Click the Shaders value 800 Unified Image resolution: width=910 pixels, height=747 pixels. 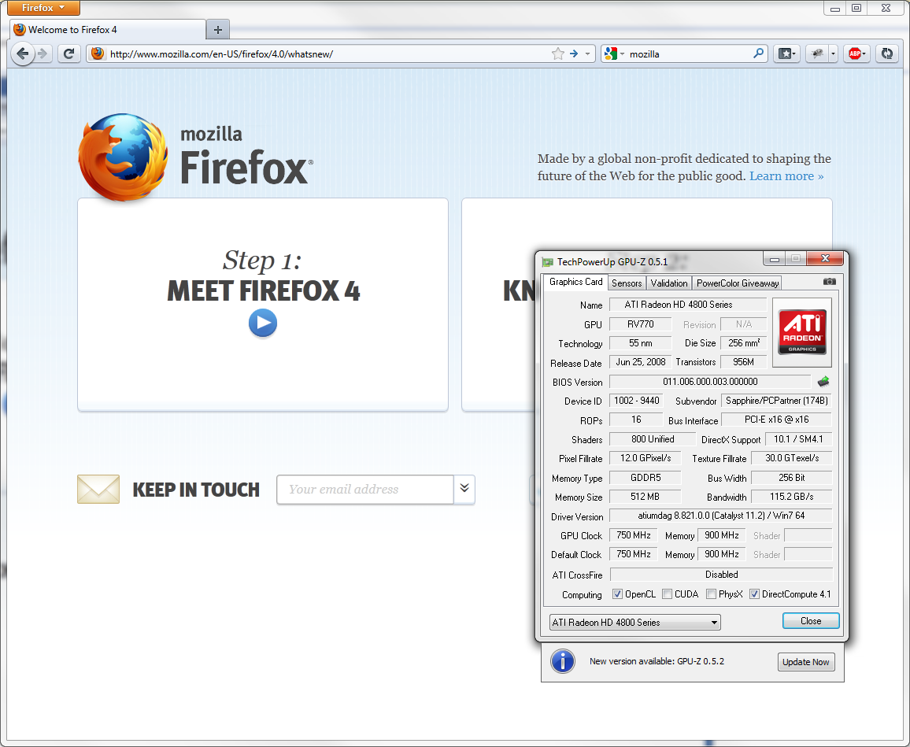coord(653,439)
